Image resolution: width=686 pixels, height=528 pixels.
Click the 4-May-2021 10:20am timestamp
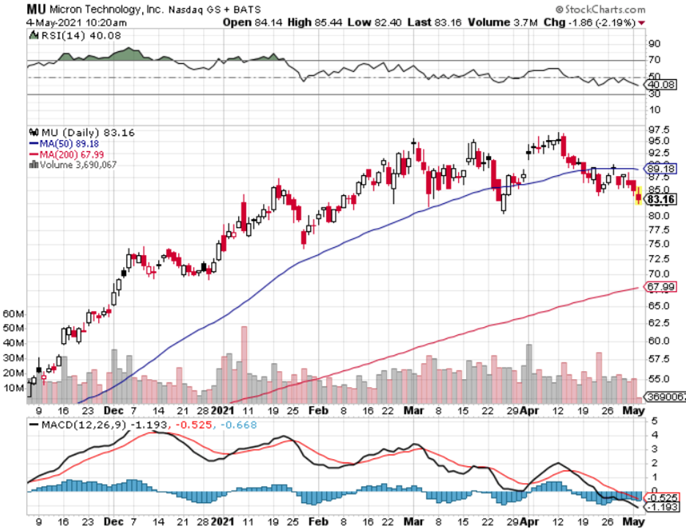click(76, 22)
